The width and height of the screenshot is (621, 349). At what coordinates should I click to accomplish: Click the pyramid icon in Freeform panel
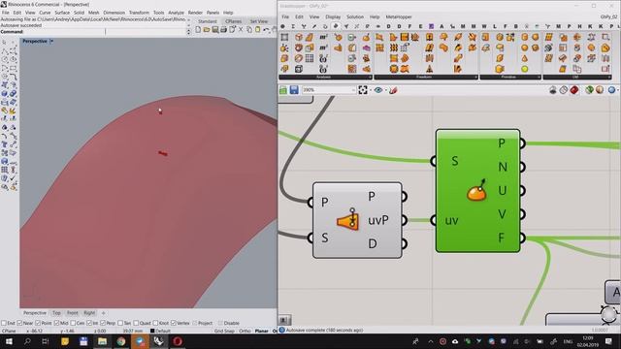tap(429, 69)
